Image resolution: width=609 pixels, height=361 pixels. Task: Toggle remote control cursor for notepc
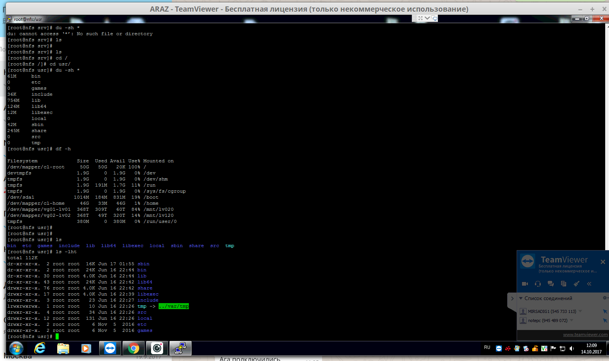(605, 321)
